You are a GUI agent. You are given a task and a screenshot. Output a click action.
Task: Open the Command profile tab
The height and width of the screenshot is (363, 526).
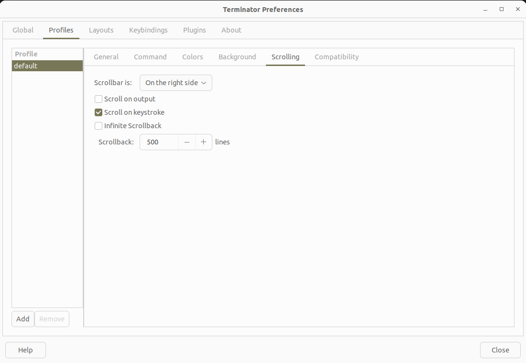(x=150, y=57)
